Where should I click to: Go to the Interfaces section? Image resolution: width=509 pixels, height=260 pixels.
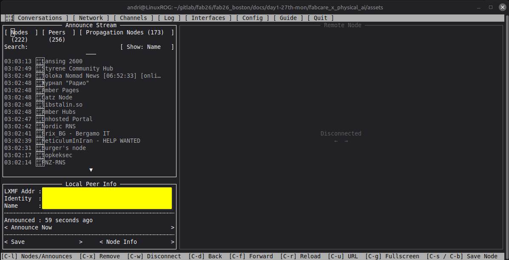208,18
